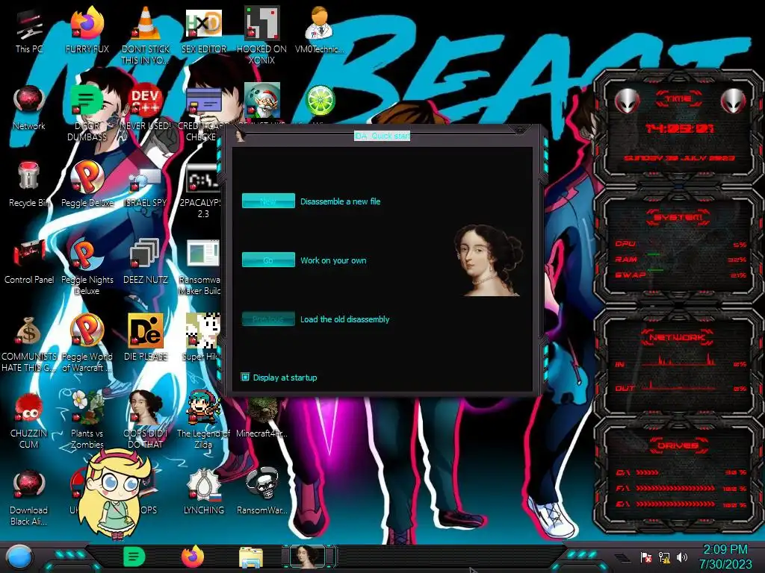Viewport: 765px width, 573px height.
Task: Select the CREDIT CARD CHECKER desktop icon
Action: click(201, 113)
